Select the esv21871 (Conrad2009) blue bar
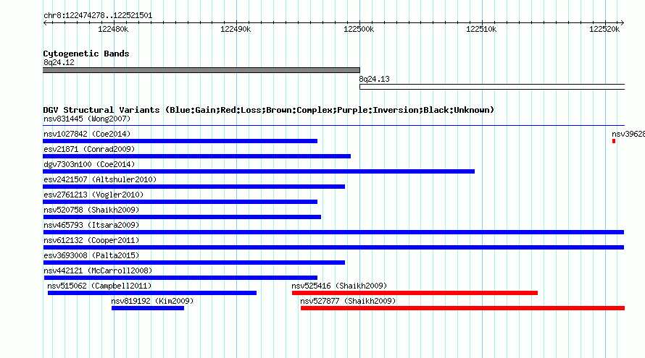Screen dimensions: 645x358 click(x=196, y=156)
